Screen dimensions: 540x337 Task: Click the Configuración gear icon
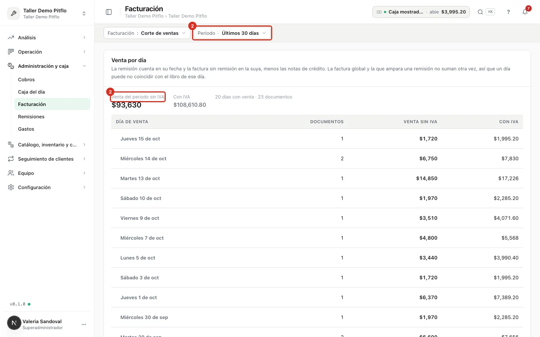(11, 187)
